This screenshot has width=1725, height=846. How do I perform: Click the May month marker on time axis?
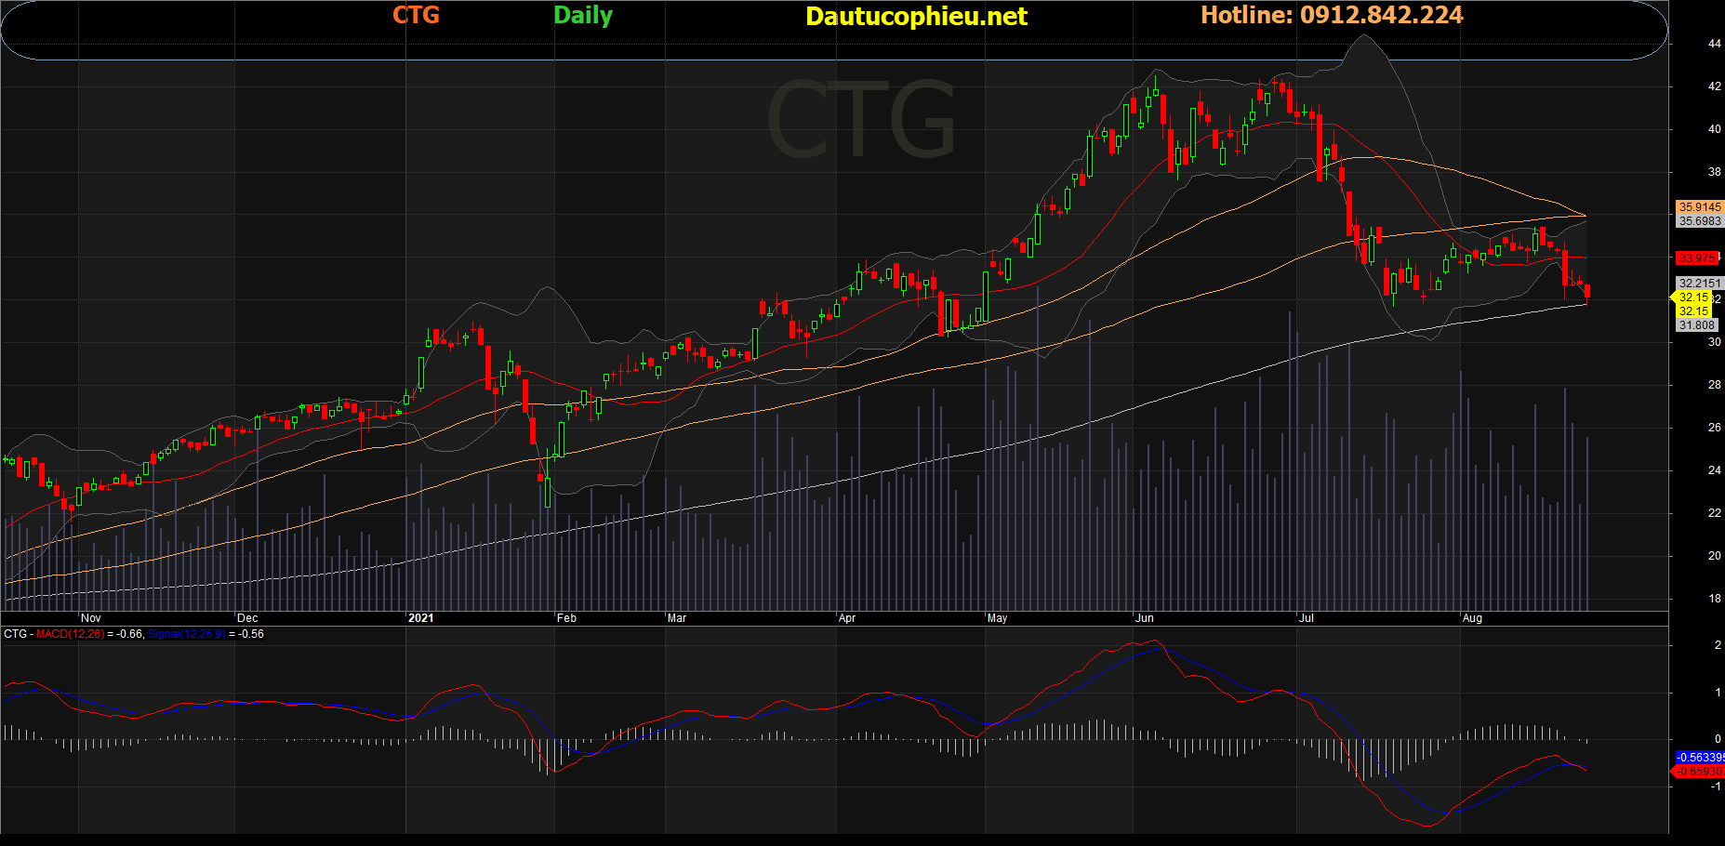click(997, 618)
